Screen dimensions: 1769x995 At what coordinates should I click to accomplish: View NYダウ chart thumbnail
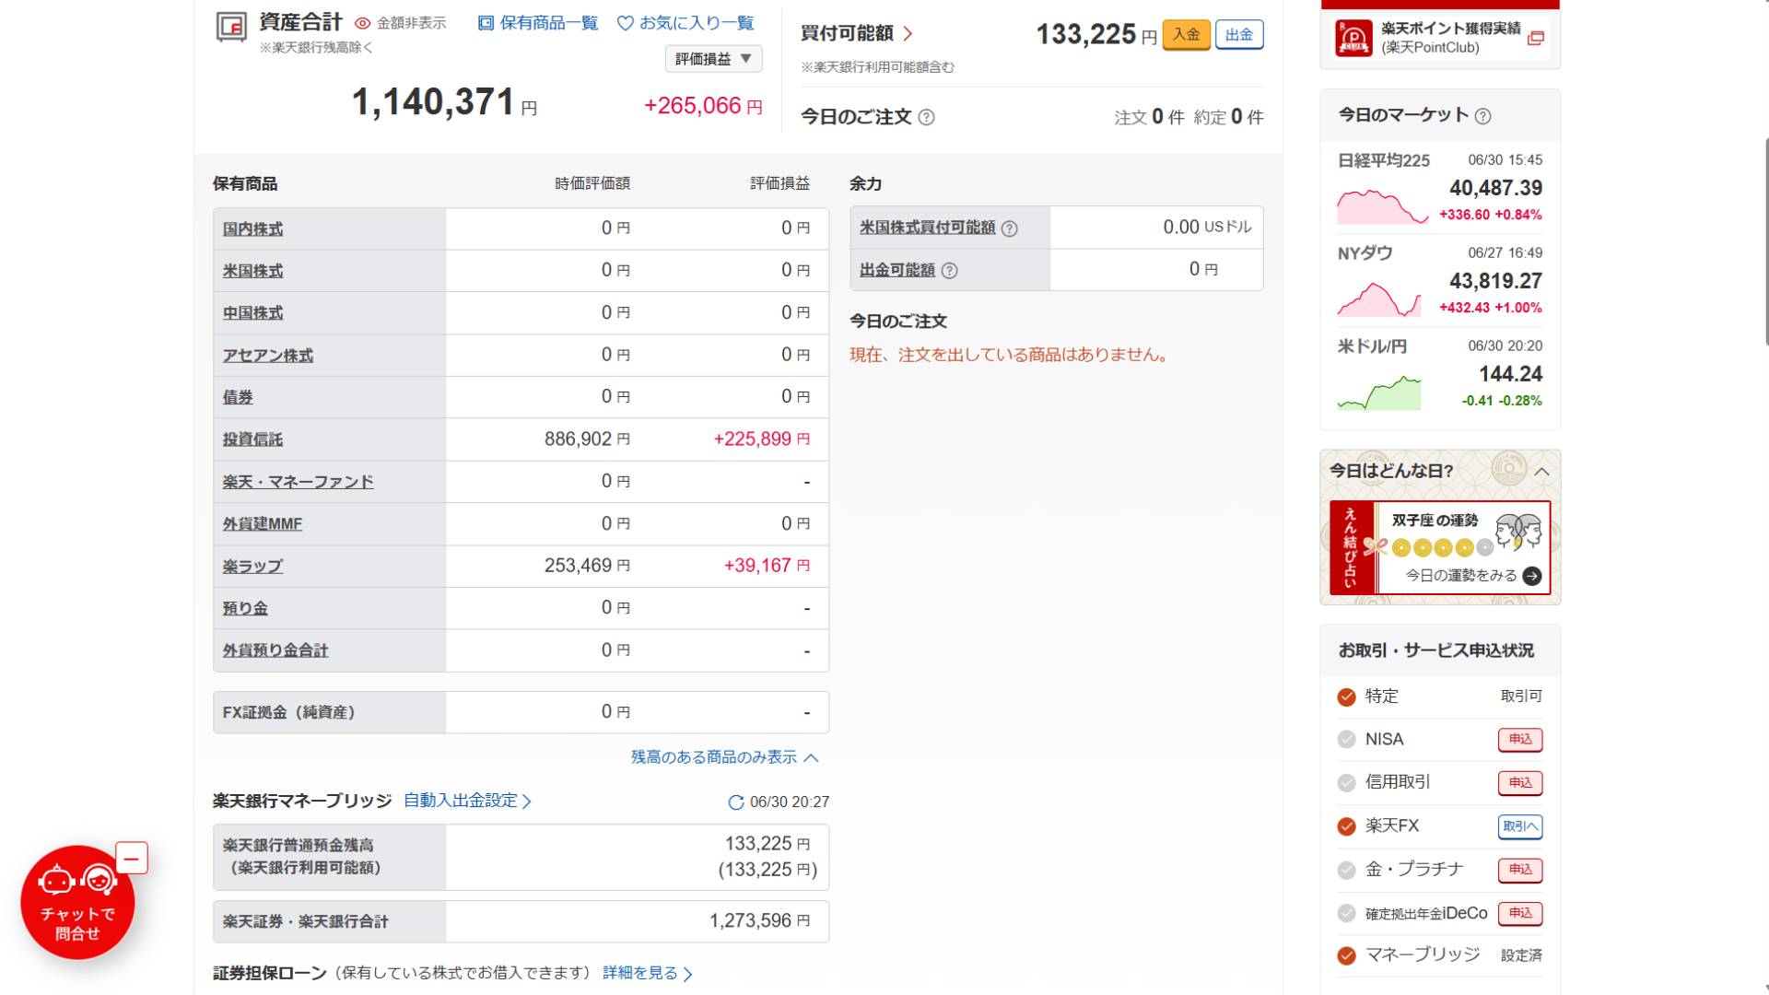[x=1378, y=299]
